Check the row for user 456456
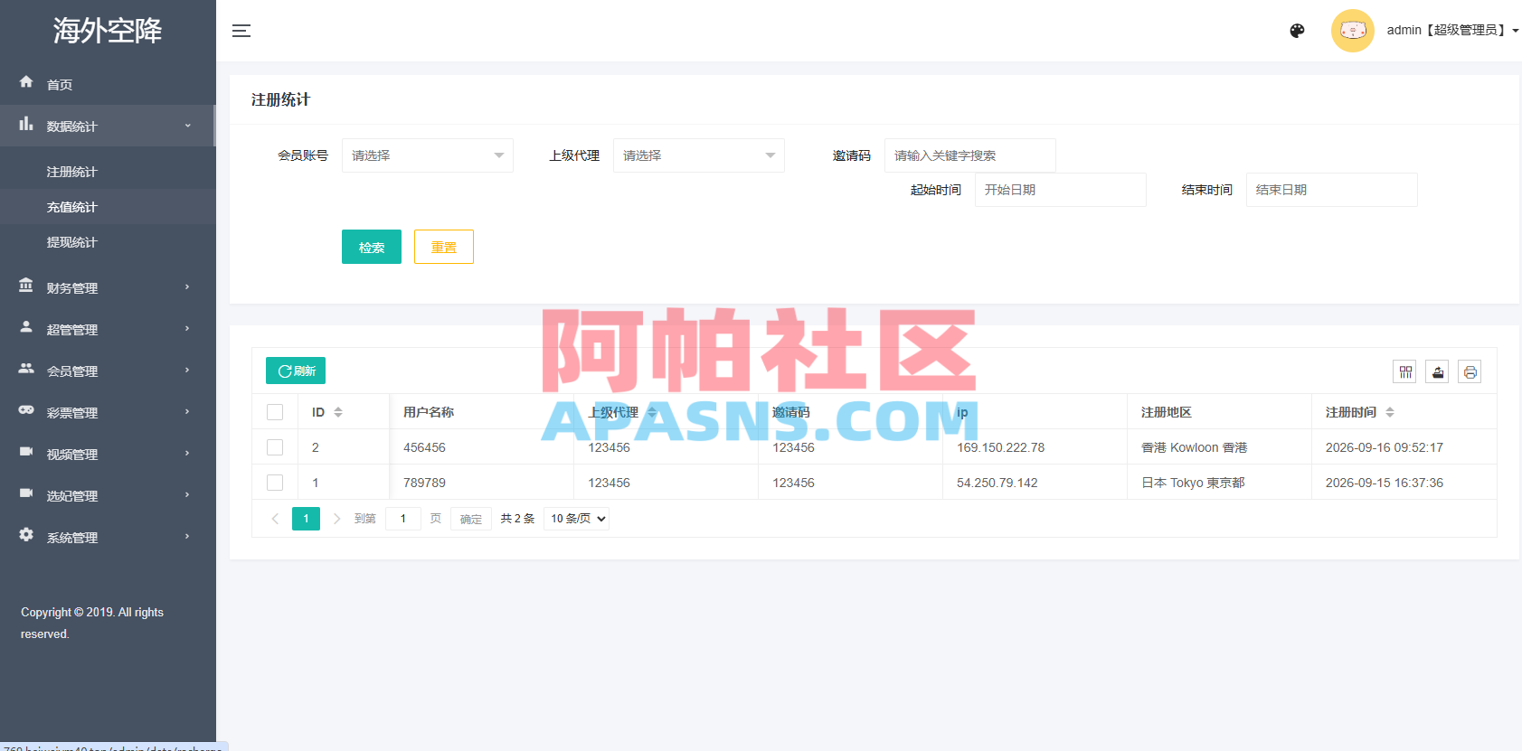The image size is (1522, 751). tap(275, 447)
